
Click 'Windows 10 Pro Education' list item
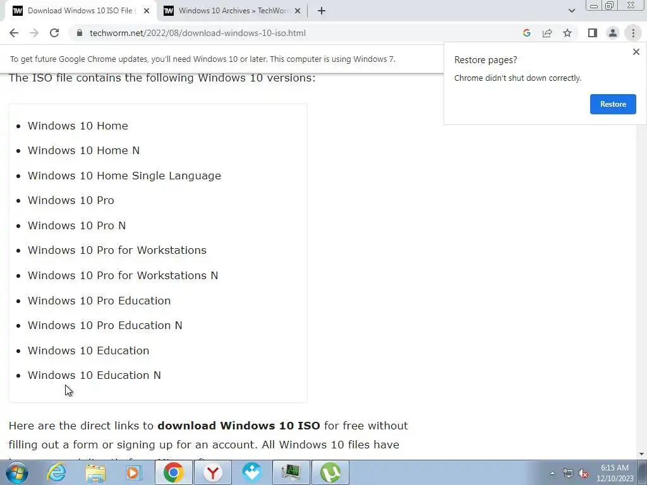[x=99, y=300]
